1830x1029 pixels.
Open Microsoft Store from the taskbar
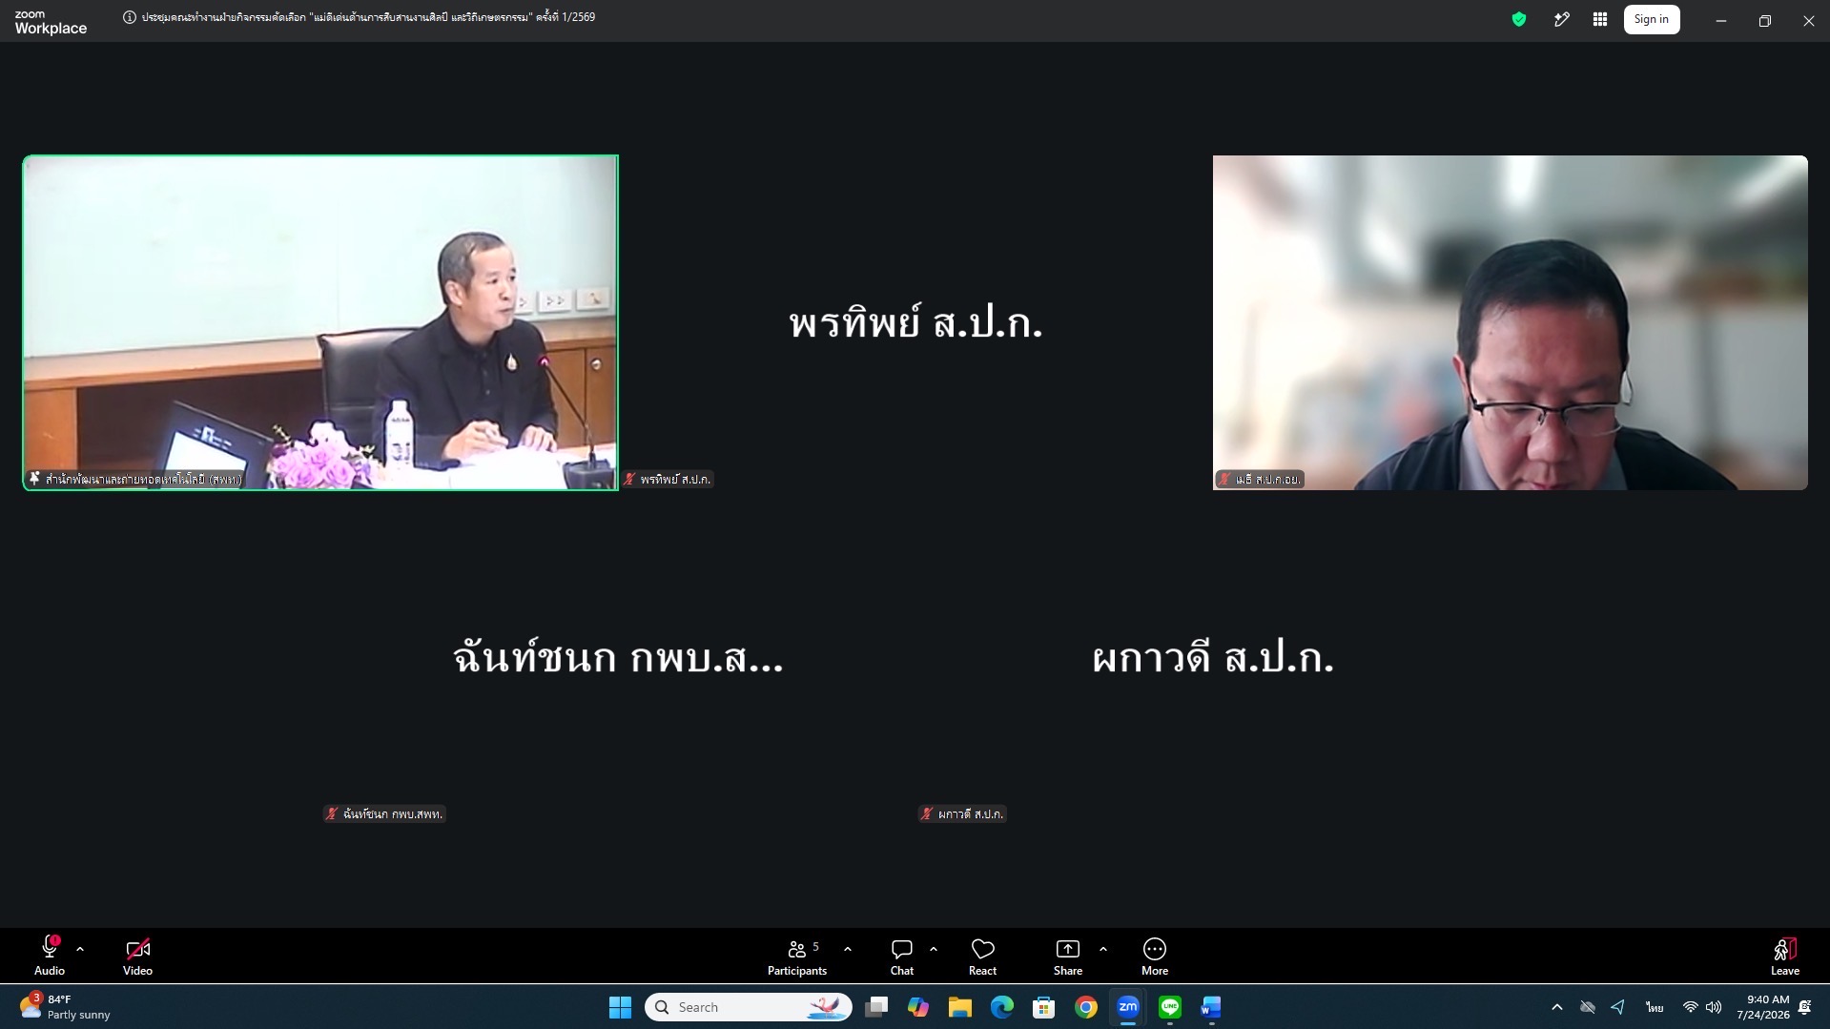pyautogui.click(x=1044, y=1007)
